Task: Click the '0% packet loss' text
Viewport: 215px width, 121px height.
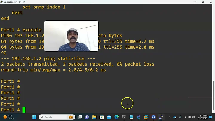Action: (x=136, y=64)
